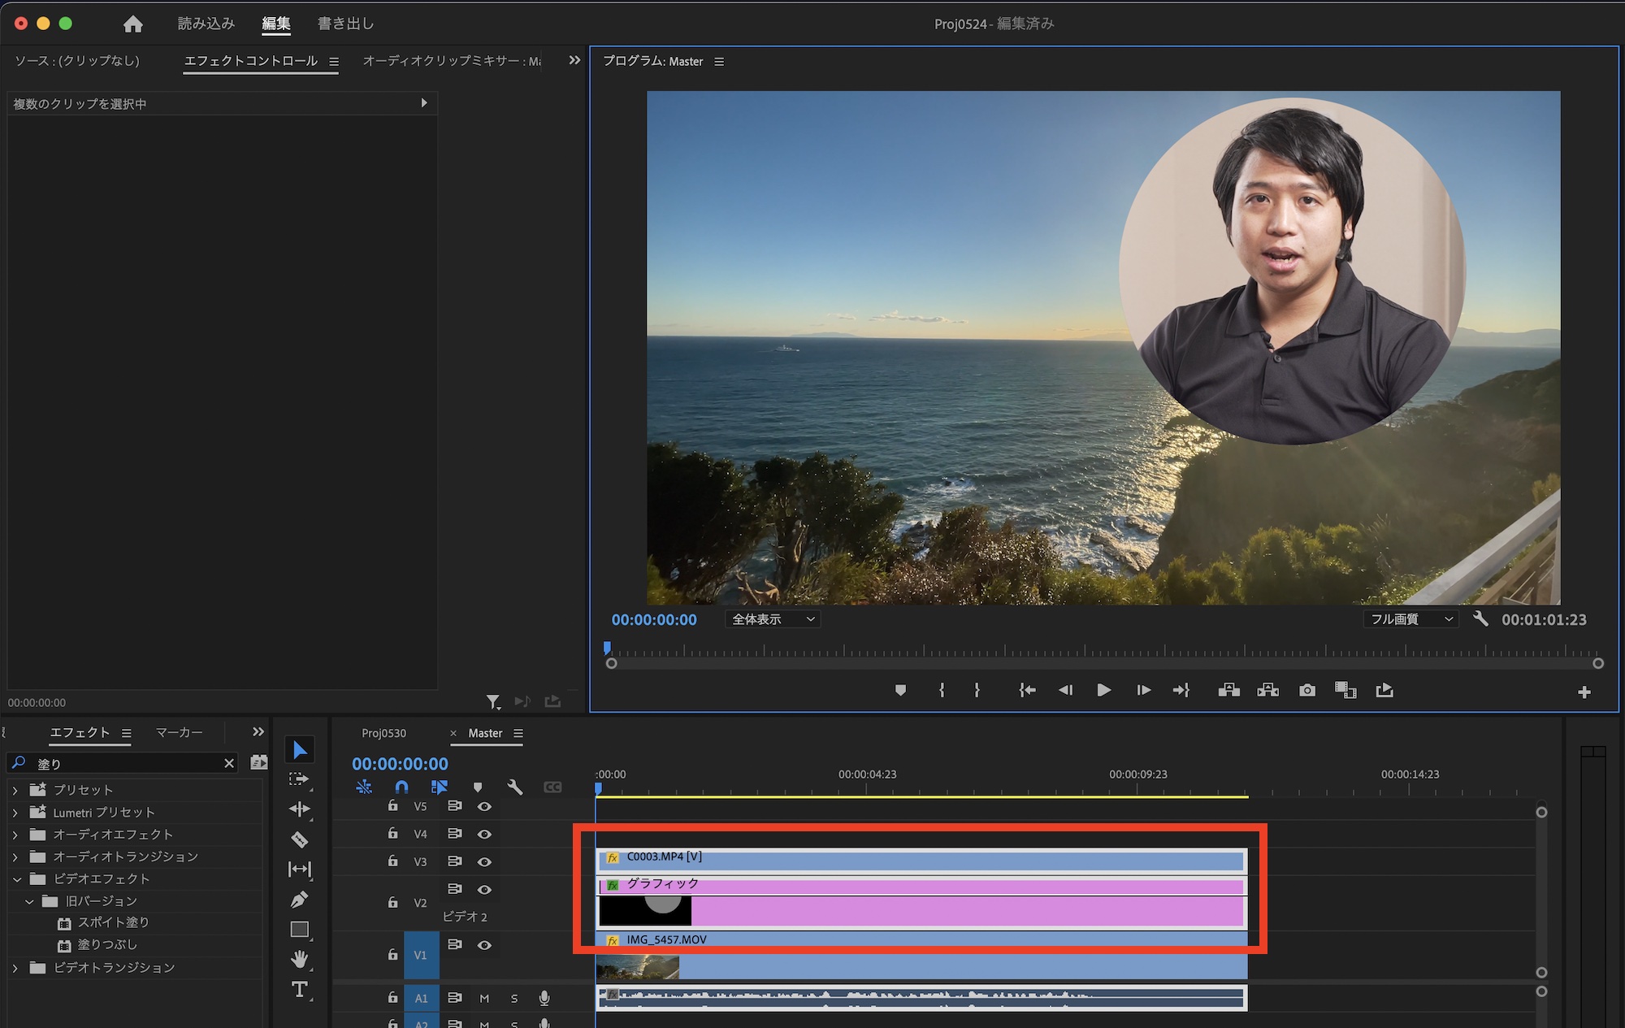
Task: Toggle snap in timeline magnet icon
Action: [x=401, y=787]
